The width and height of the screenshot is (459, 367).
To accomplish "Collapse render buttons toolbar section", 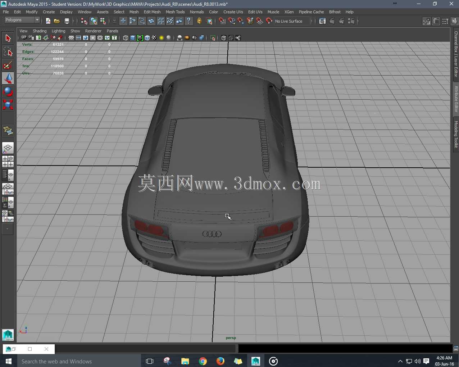I will pyautogui.click(x=315, y=21).
